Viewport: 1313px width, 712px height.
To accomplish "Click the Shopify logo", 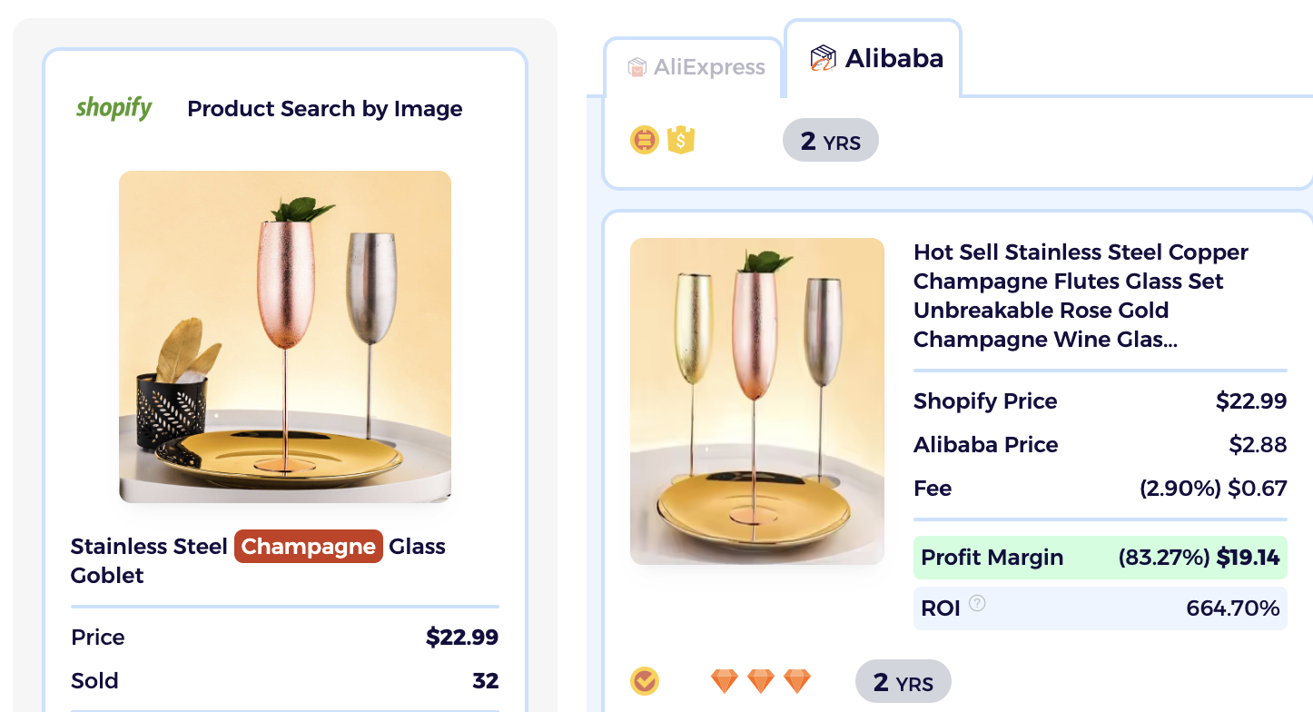I will tap(114, 108).
